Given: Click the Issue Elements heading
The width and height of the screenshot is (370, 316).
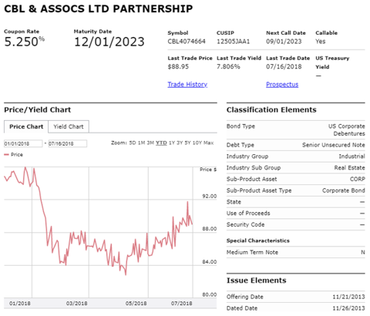Looking at the screenshot, I should pyautogui.click(x=256, y=281).
